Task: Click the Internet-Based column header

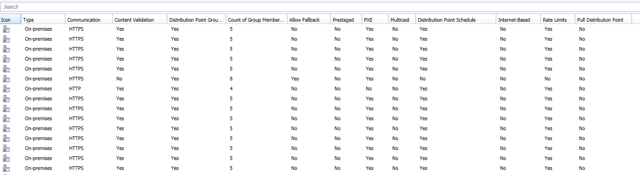Action: point(519,20)
